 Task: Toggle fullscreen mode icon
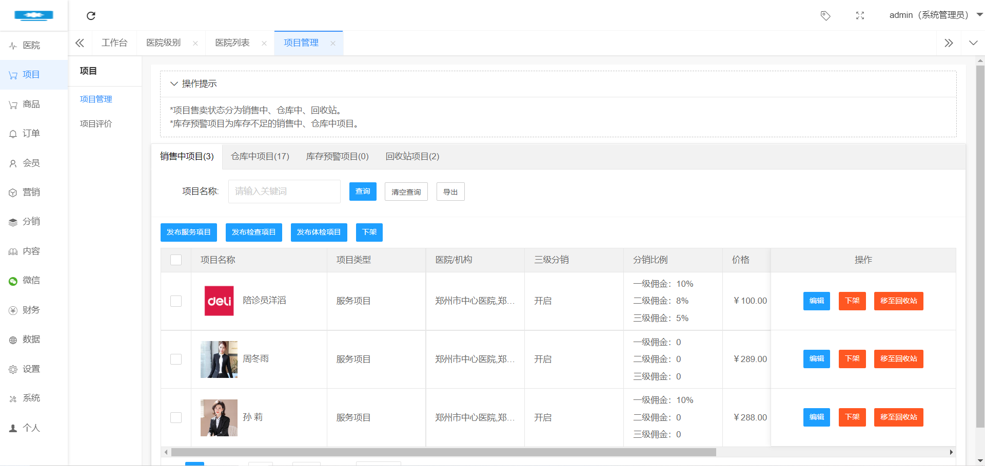coord(860,15)
